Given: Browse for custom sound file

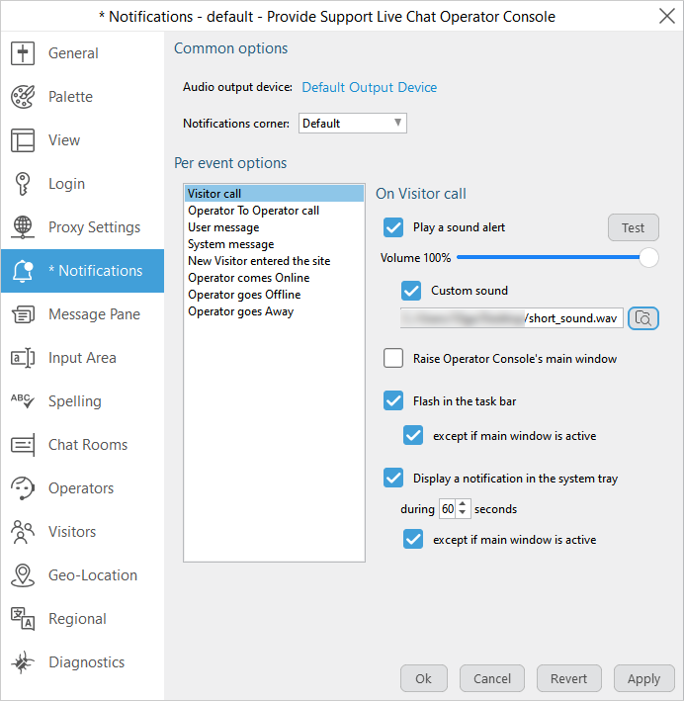Looking at the screenshot, I should point(643,318).
